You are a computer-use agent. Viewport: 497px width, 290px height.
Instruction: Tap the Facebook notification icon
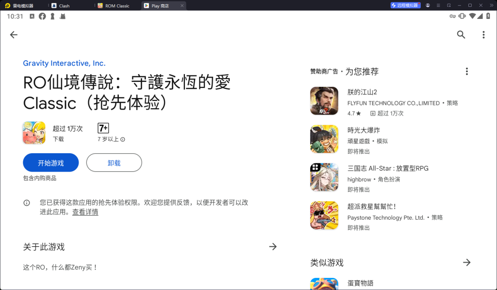coord(42,16)
